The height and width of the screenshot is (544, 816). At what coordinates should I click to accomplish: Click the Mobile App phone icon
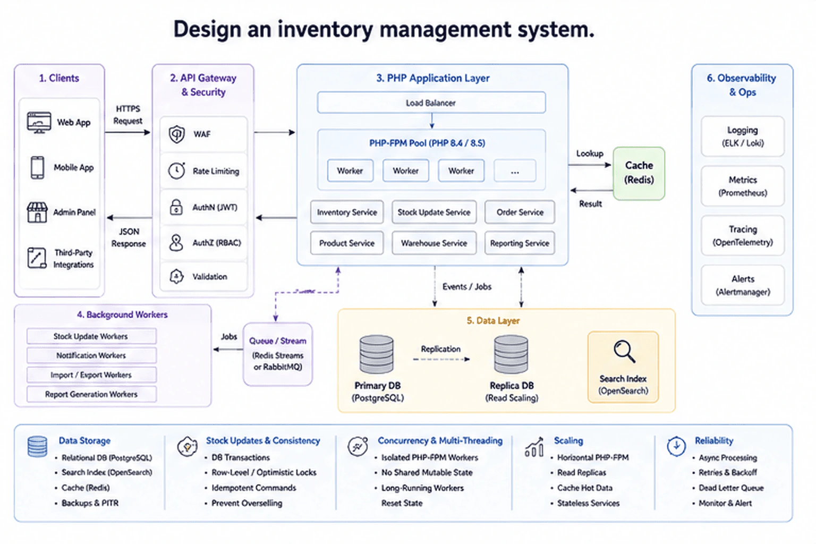(x=37, y=167)
